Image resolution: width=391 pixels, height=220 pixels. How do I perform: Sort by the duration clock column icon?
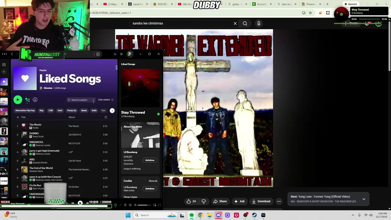[x=106, y=117]
